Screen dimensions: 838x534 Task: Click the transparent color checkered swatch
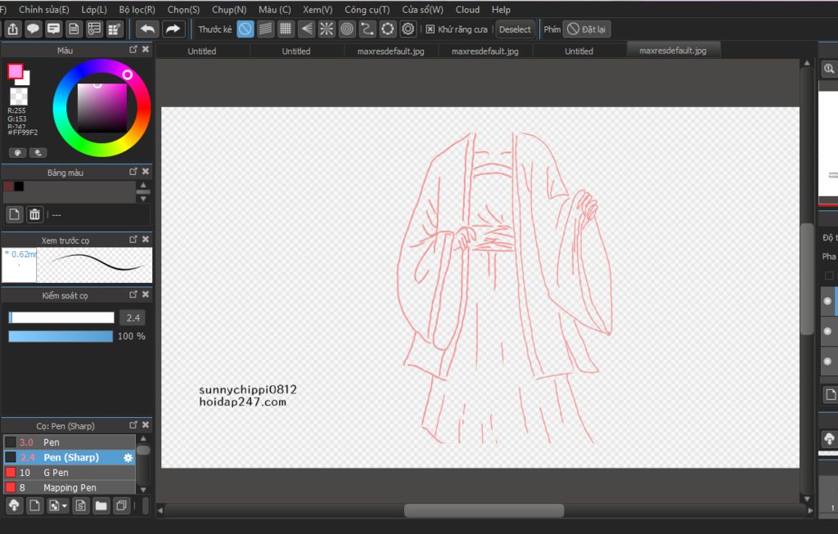coord(18,96)
